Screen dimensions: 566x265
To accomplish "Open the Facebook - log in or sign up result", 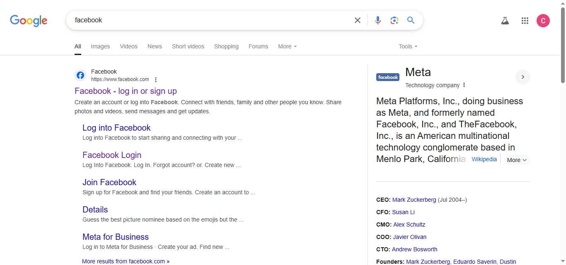I will point(126,91).
